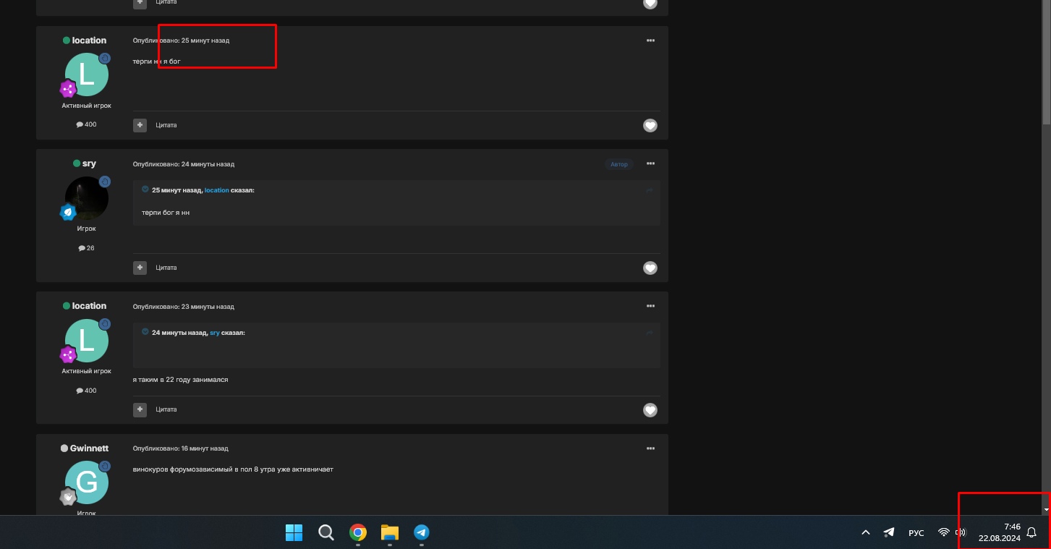Screen dimensions: 1051x549
Task: Click location's avatar in the 25-minutes-ago post
Action: point(87,75)
